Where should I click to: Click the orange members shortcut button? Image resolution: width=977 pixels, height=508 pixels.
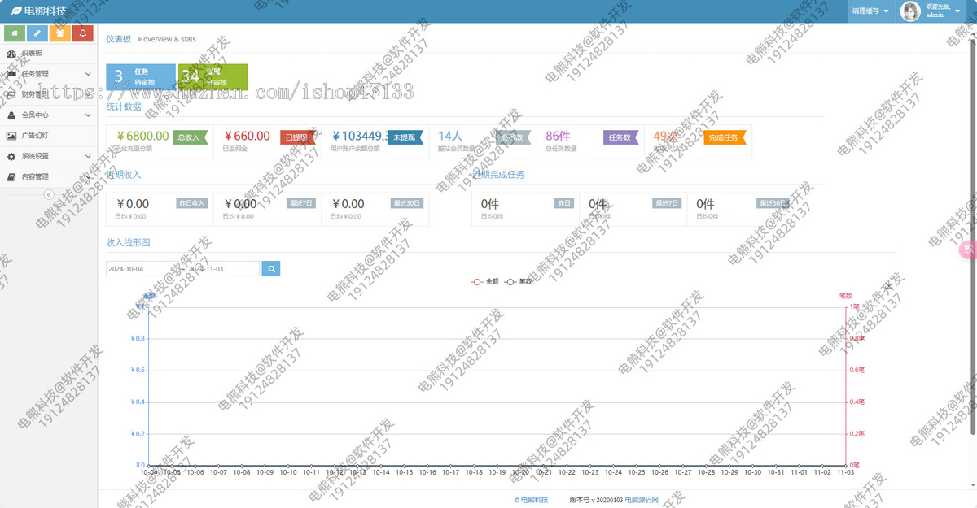pos(59,33)
